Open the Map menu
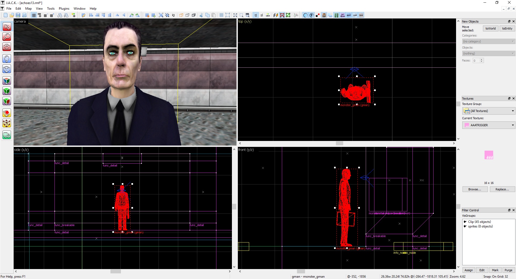 [x=28, y=9]
